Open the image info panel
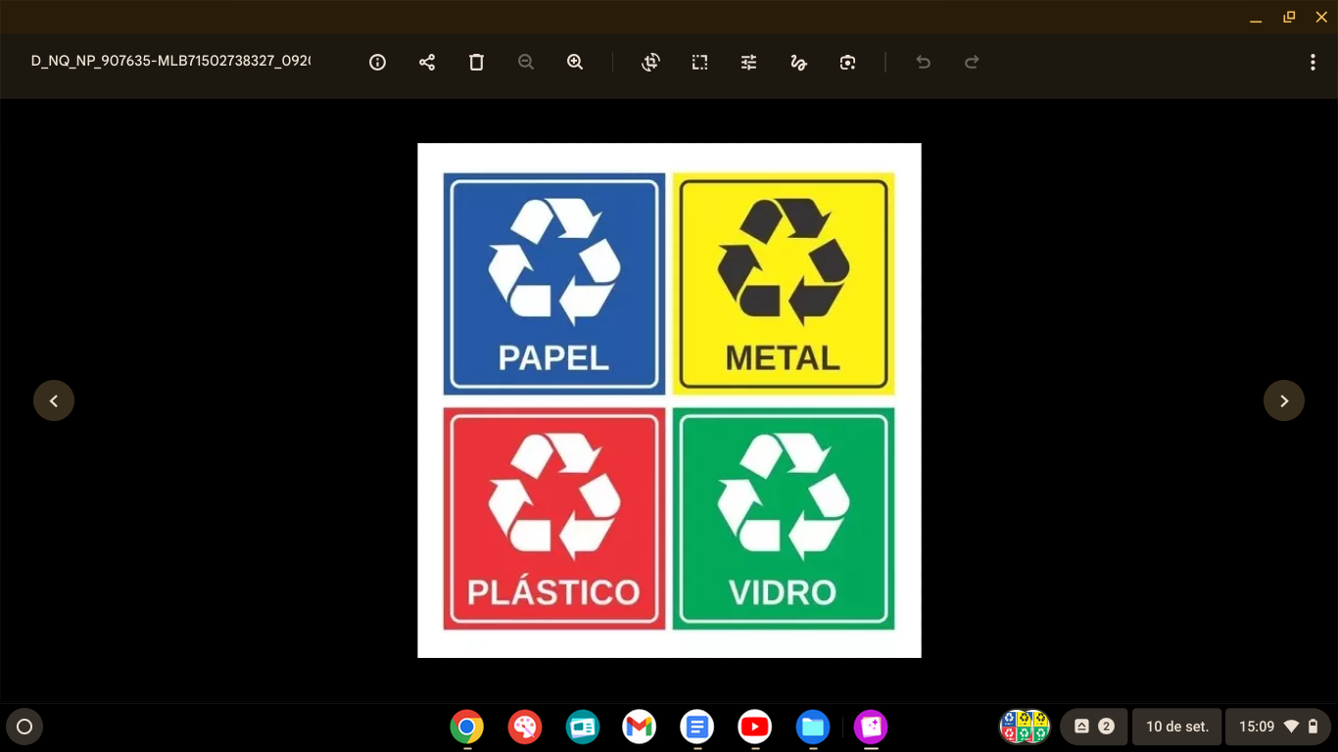Screen dimensions: 1338x752 tap(377, 63)
